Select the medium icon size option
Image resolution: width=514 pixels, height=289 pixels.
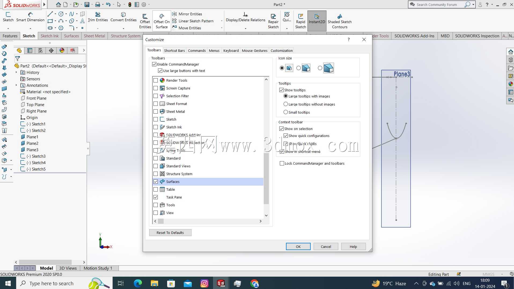(x=299, y=68)
